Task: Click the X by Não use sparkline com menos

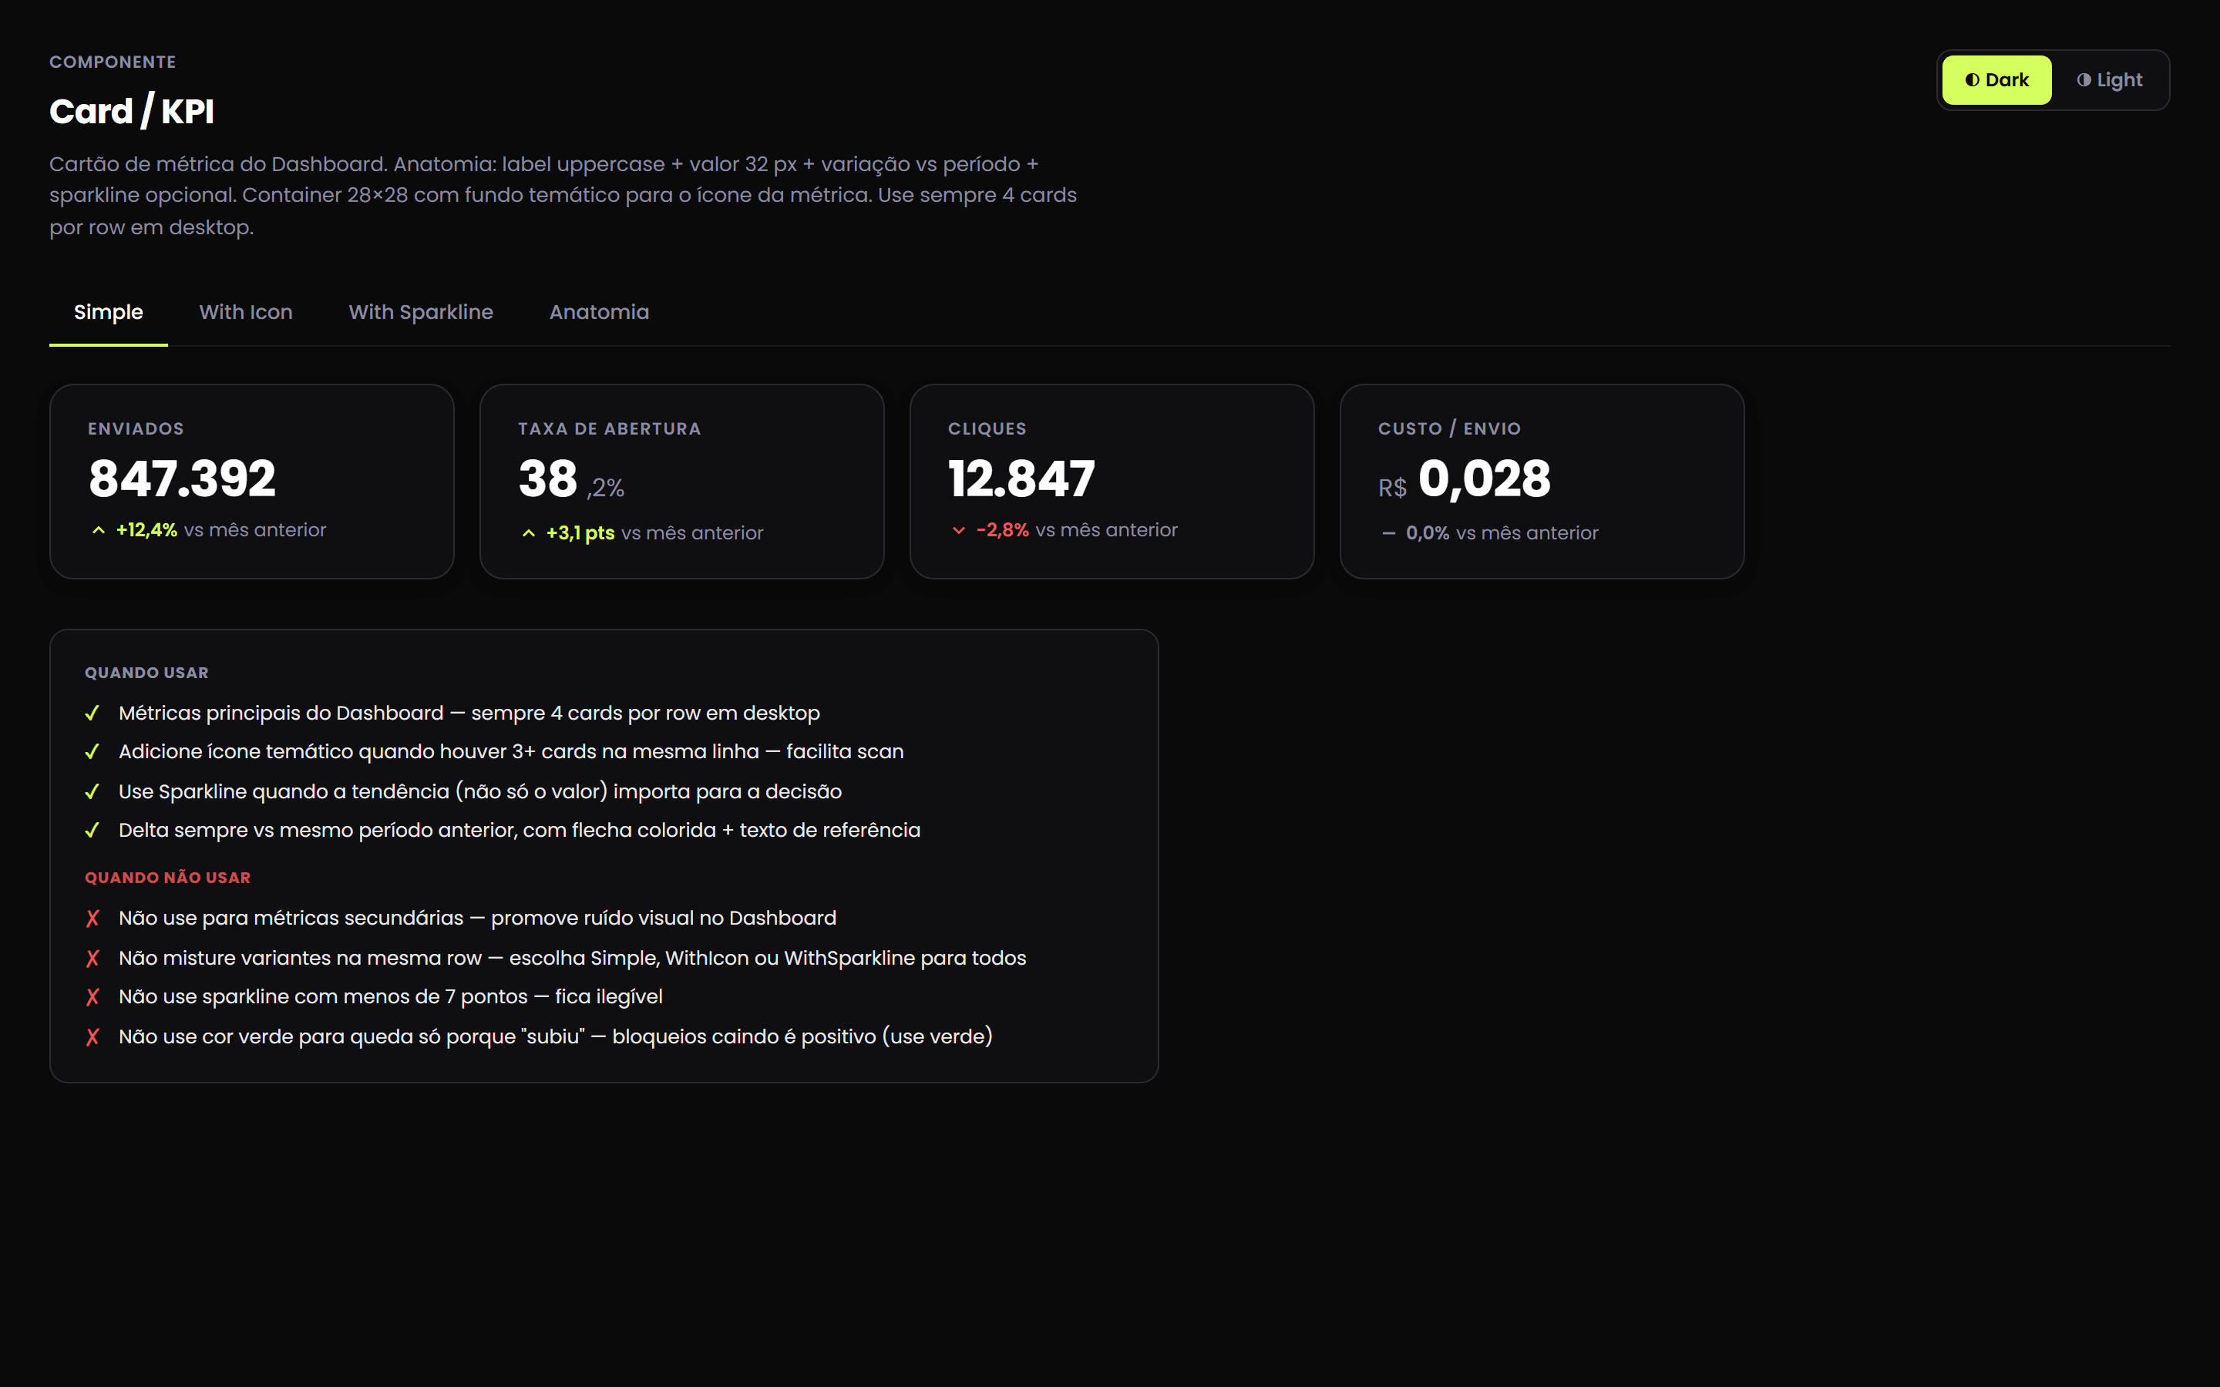Action: [92, 997]
